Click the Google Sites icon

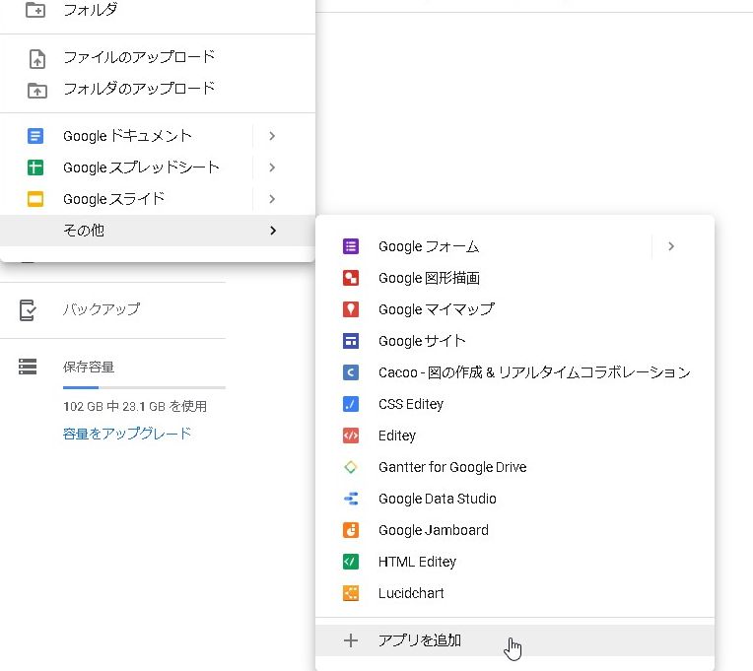(x=350, y=341)
